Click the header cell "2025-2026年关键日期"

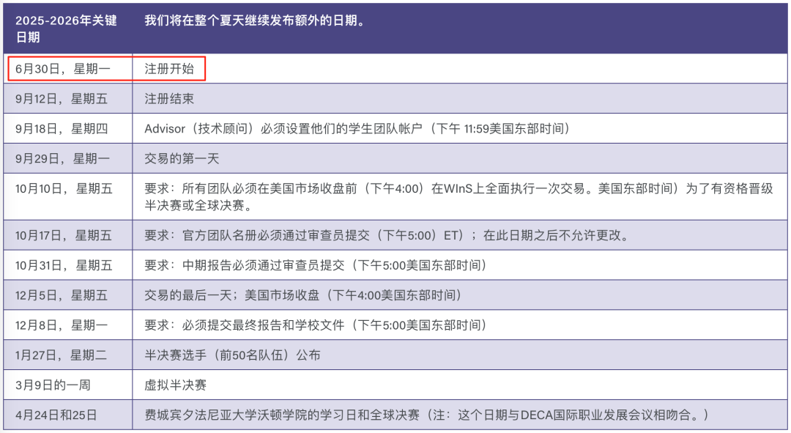tap(67, 29)
